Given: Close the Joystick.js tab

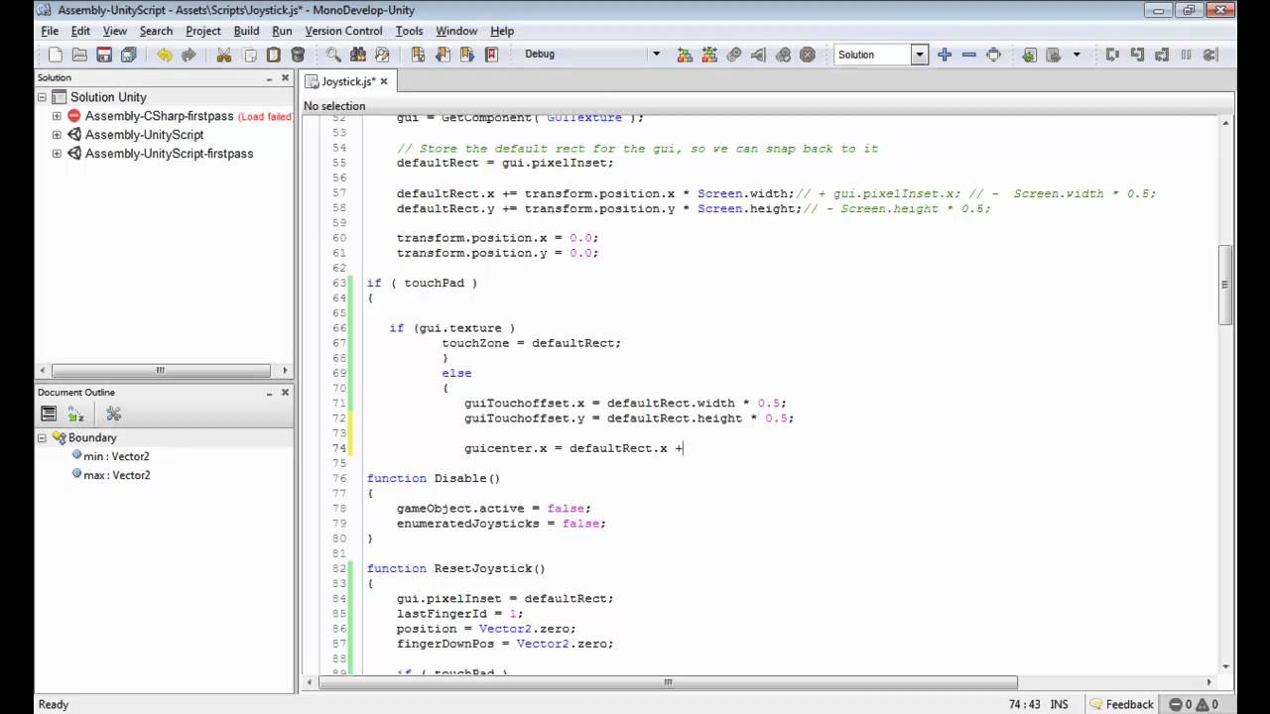Looking at the screenshot, I should click(384, 81).
